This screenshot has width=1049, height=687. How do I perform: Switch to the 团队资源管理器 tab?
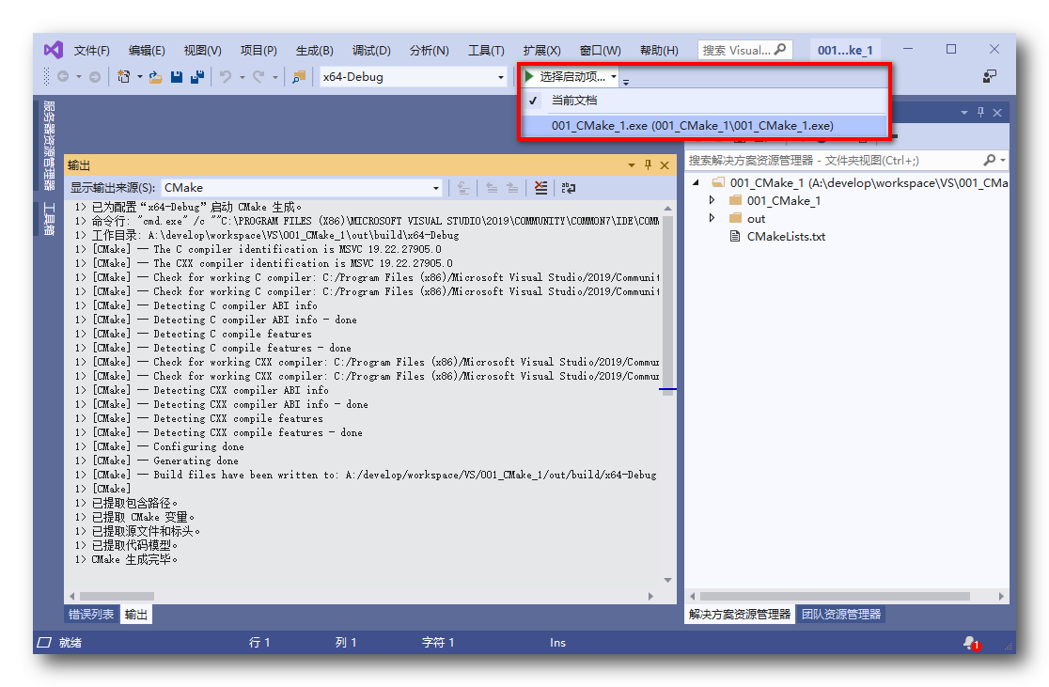[x=841, y=614]
